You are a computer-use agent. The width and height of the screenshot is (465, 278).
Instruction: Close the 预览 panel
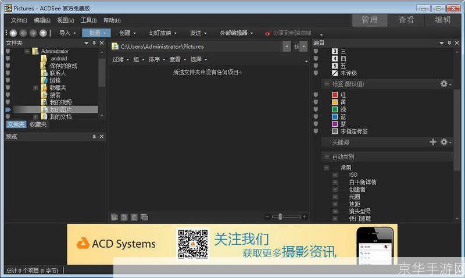pos(102,137)
